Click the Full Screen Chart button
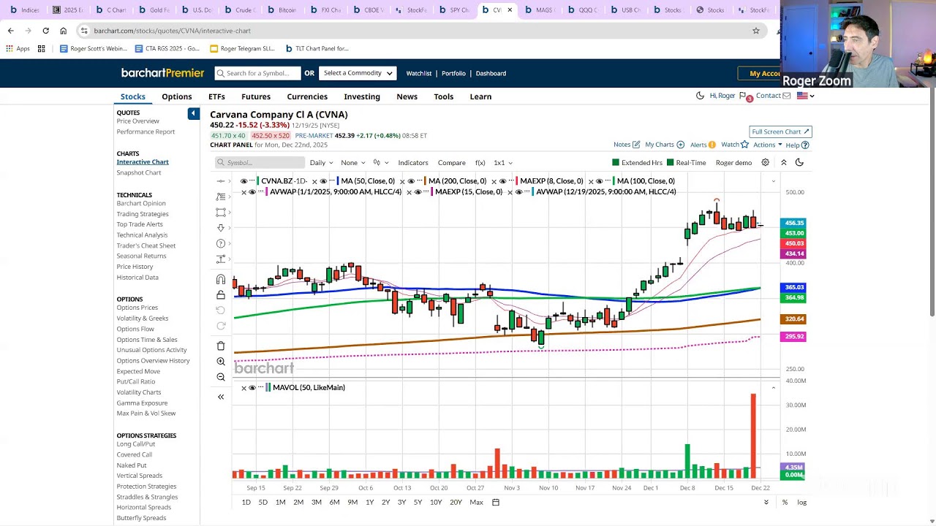The width and height of the screenshot is (936, 526). [x=780, y=131]
